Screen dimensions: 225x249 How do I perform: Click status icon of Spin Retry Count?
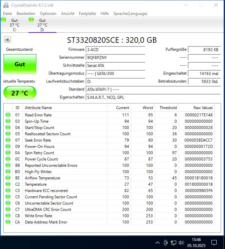8,153
